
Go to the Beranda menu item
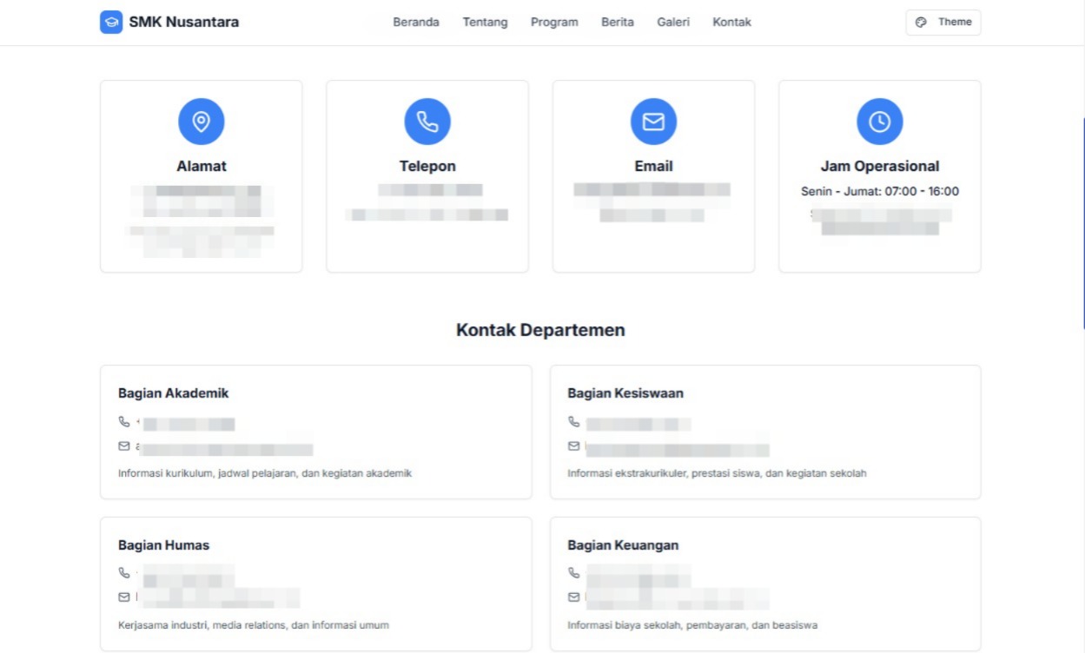point(416,23)
